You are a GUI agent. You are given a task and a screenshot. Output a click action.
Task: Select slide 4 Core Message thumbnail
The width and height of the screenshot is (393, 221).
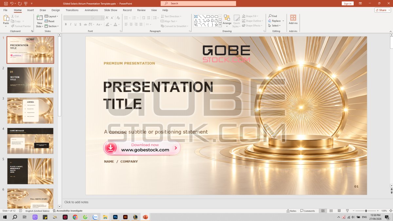tap(30, 141)
